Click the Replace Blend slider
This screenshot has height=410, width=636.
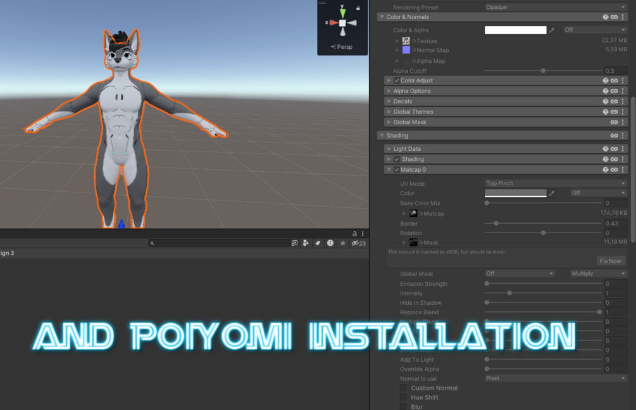543,312
